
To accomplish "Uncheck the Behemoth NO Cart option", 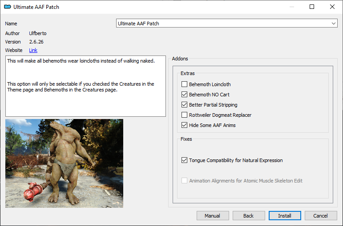I will [185, 94].
